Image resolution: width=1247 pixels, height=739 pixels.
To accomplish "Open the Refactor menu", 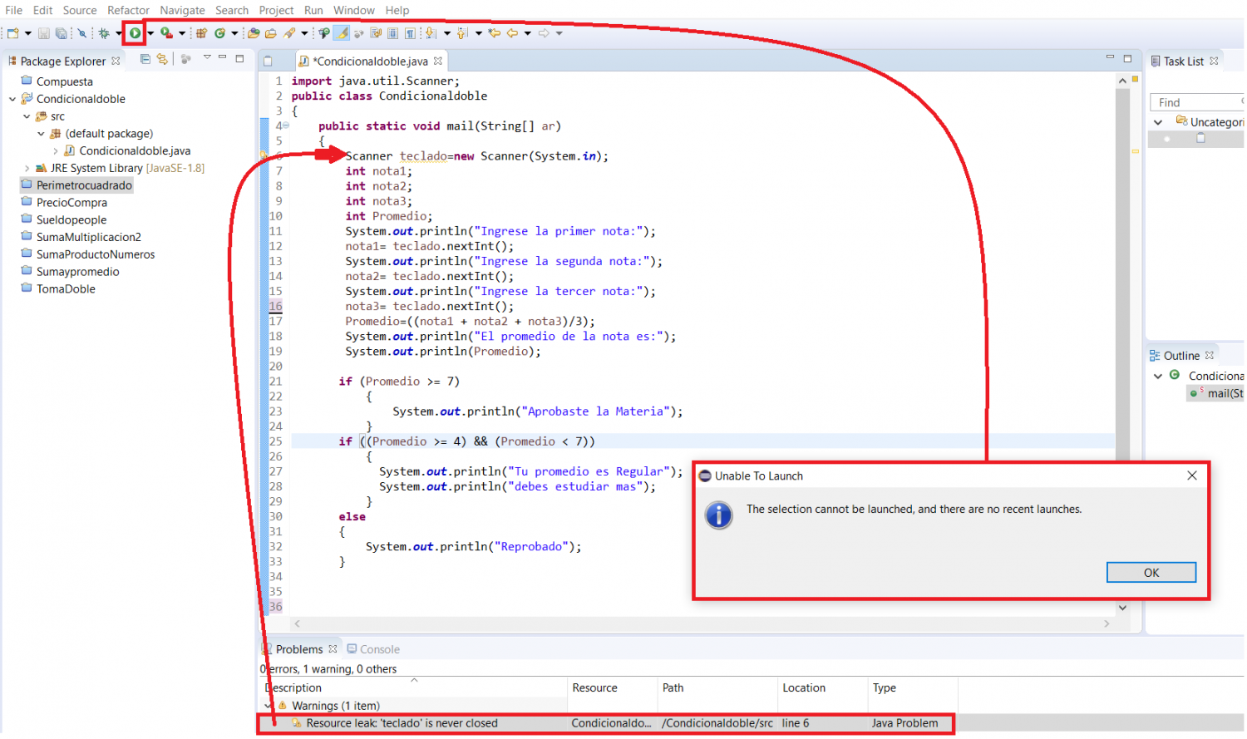I will [x=128, y=10].
